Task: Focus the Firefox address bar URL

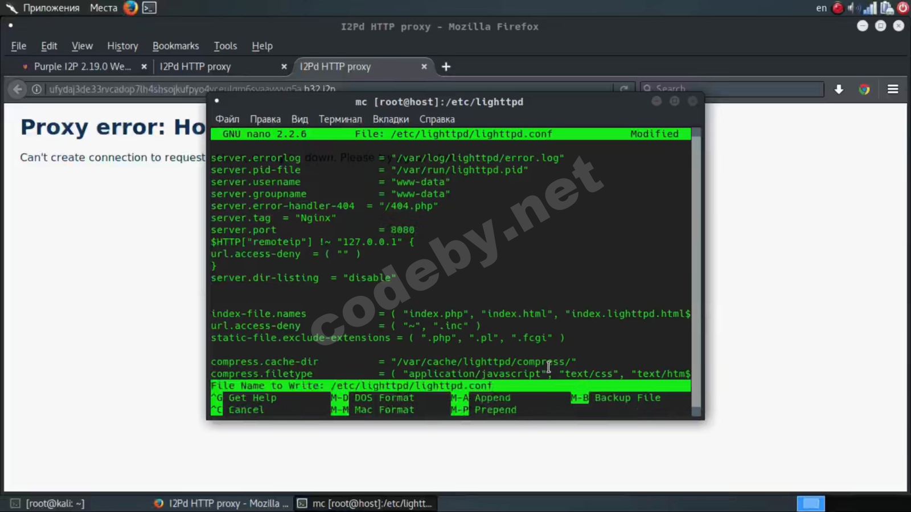Action: click(x=192, y=89)
